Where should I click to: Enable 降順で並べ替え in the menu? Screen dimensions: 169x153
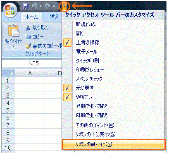tap(113, 115)
